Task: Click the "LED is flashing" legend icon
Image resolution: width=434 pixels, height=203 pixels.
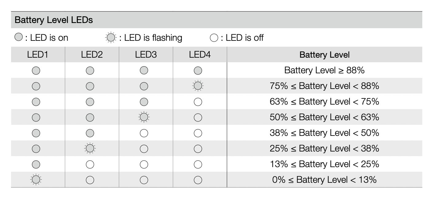Action: tap(110, 38)
